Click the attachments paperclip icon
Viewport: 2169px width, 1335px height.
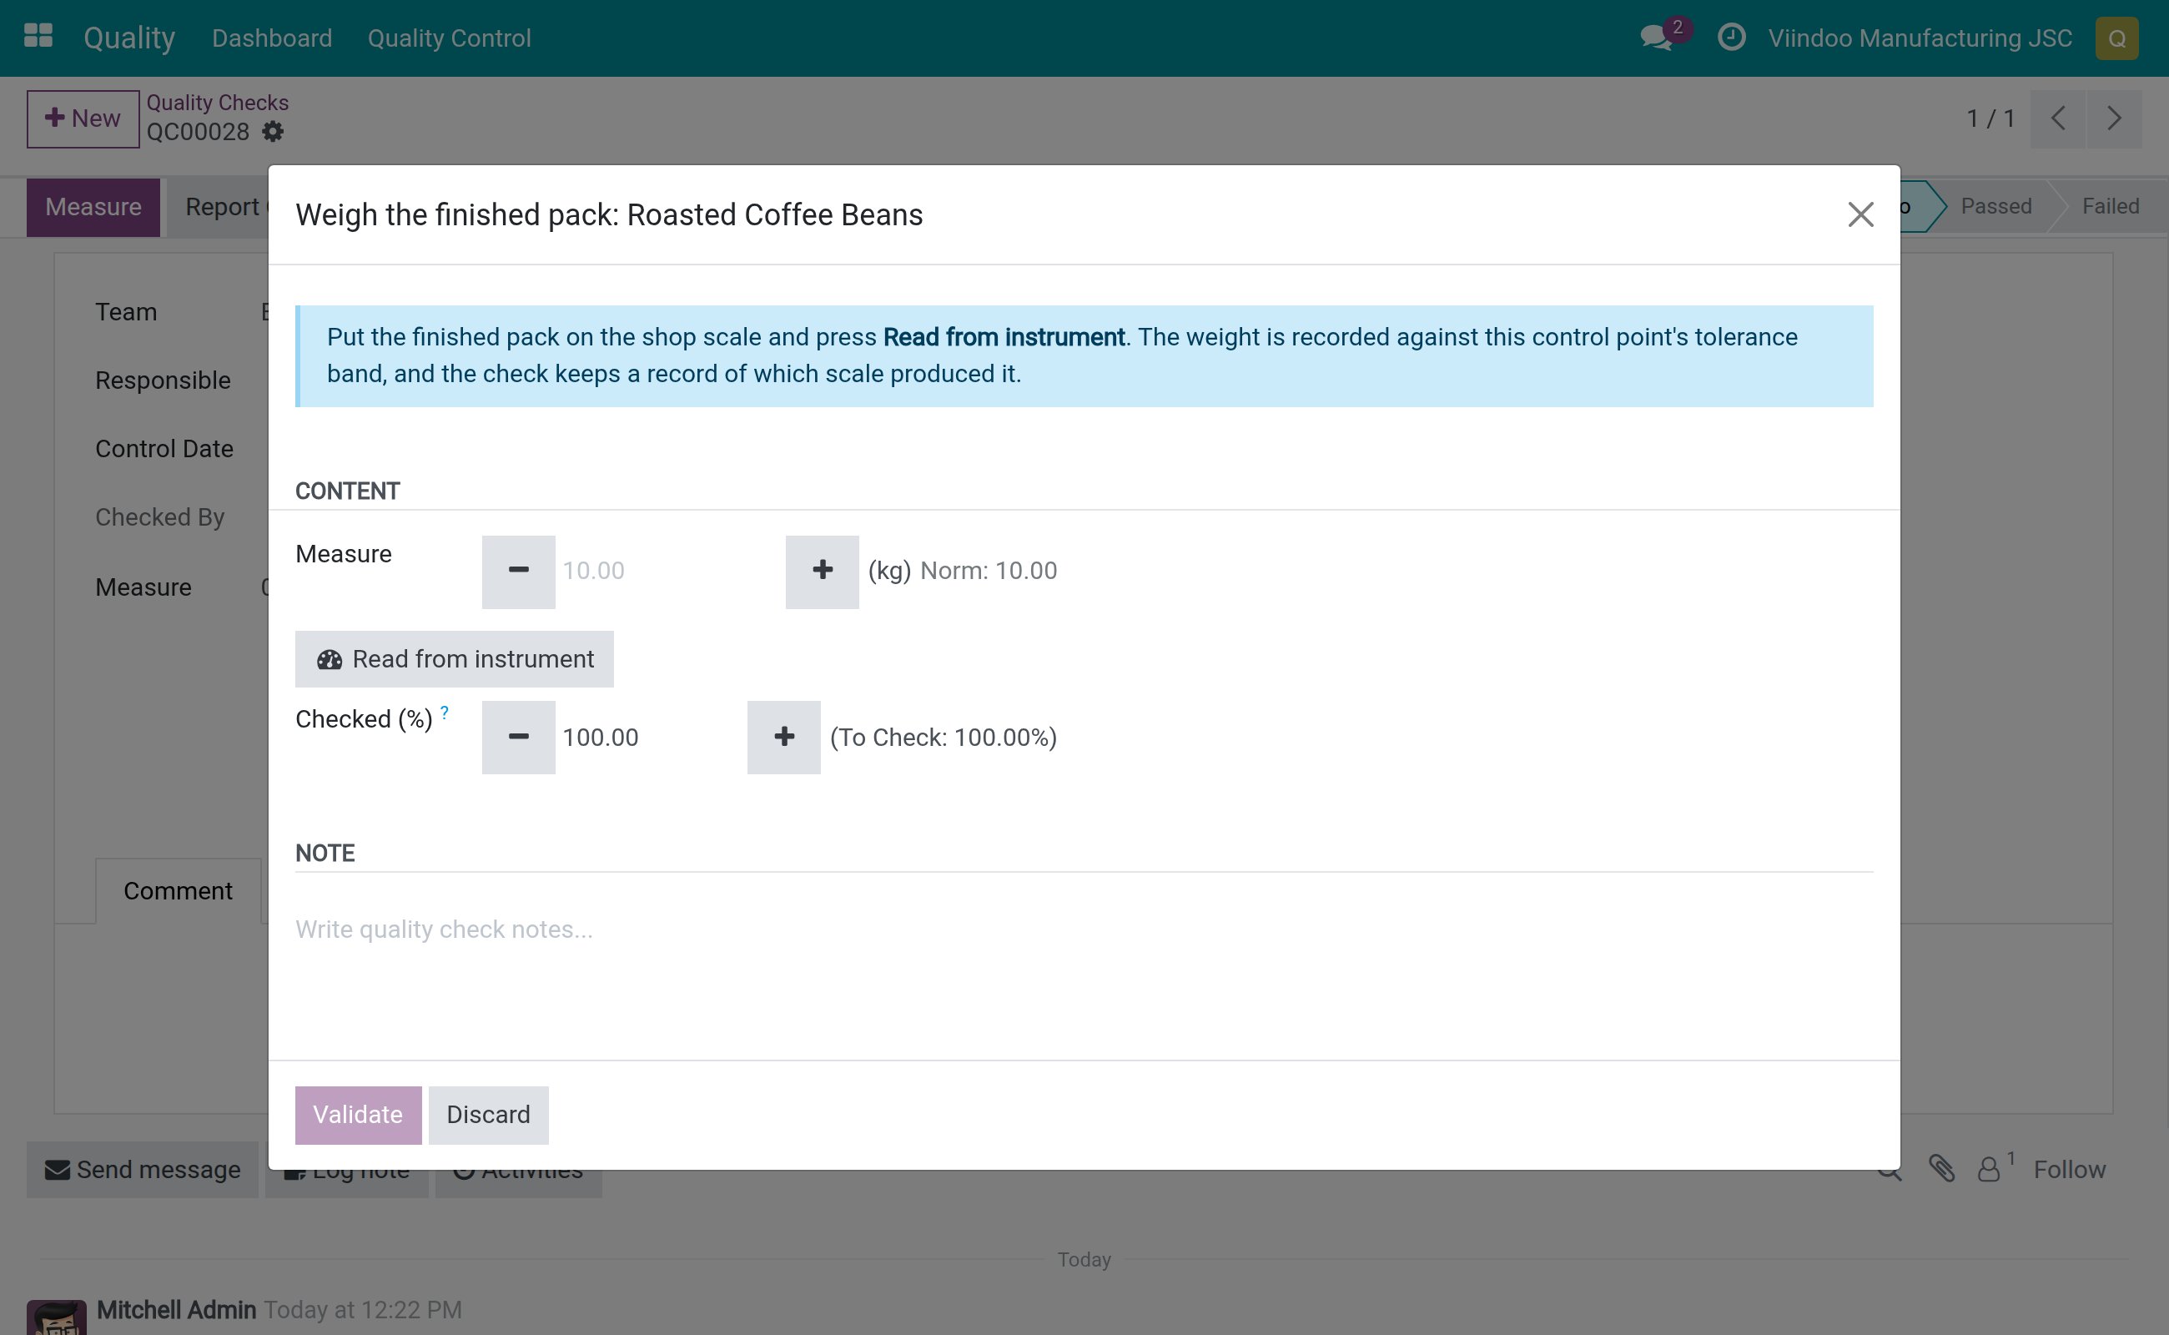pyautogui.click(x=1940, y=1168)
